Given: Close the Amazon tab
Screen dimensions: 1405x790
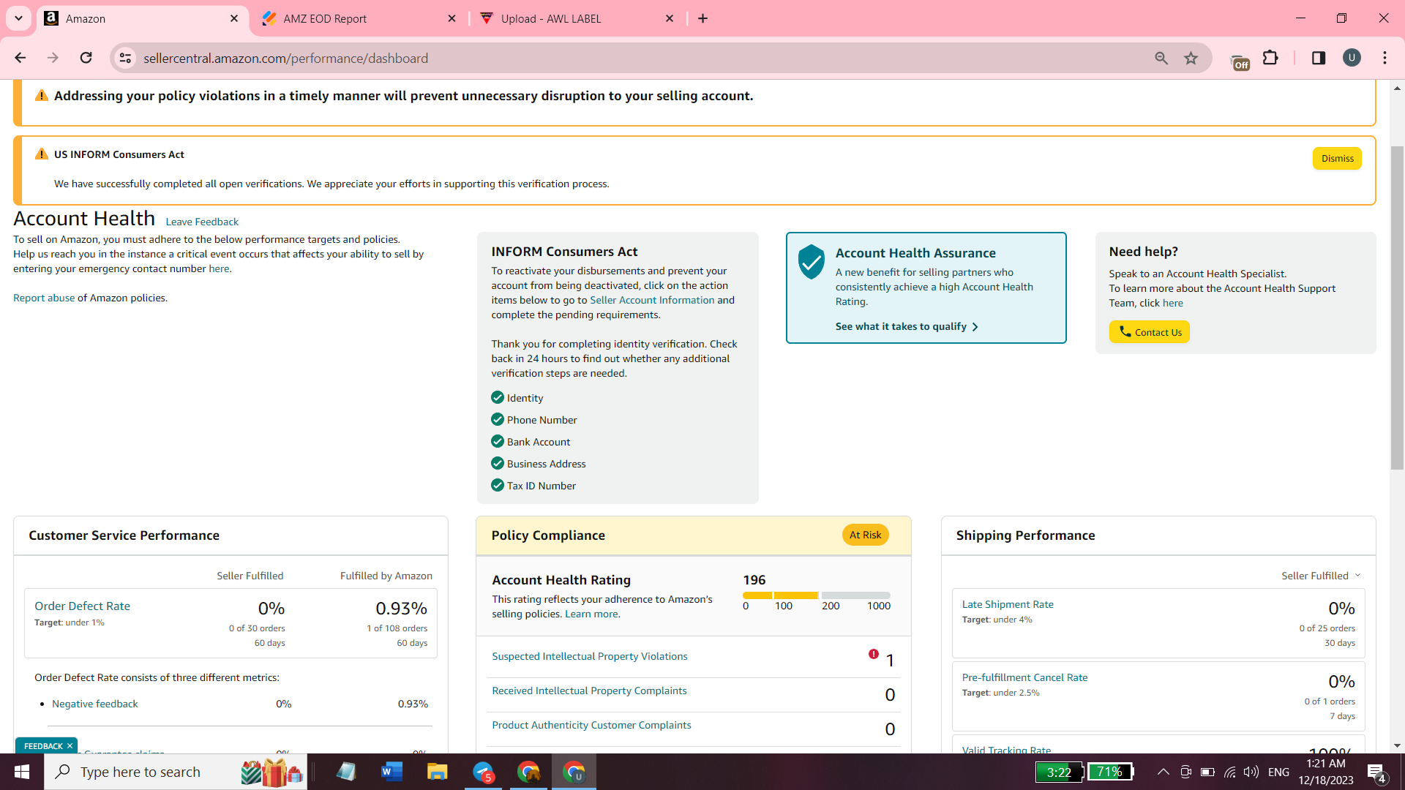Looking at the screenshot, I should [x=234, y=18].
